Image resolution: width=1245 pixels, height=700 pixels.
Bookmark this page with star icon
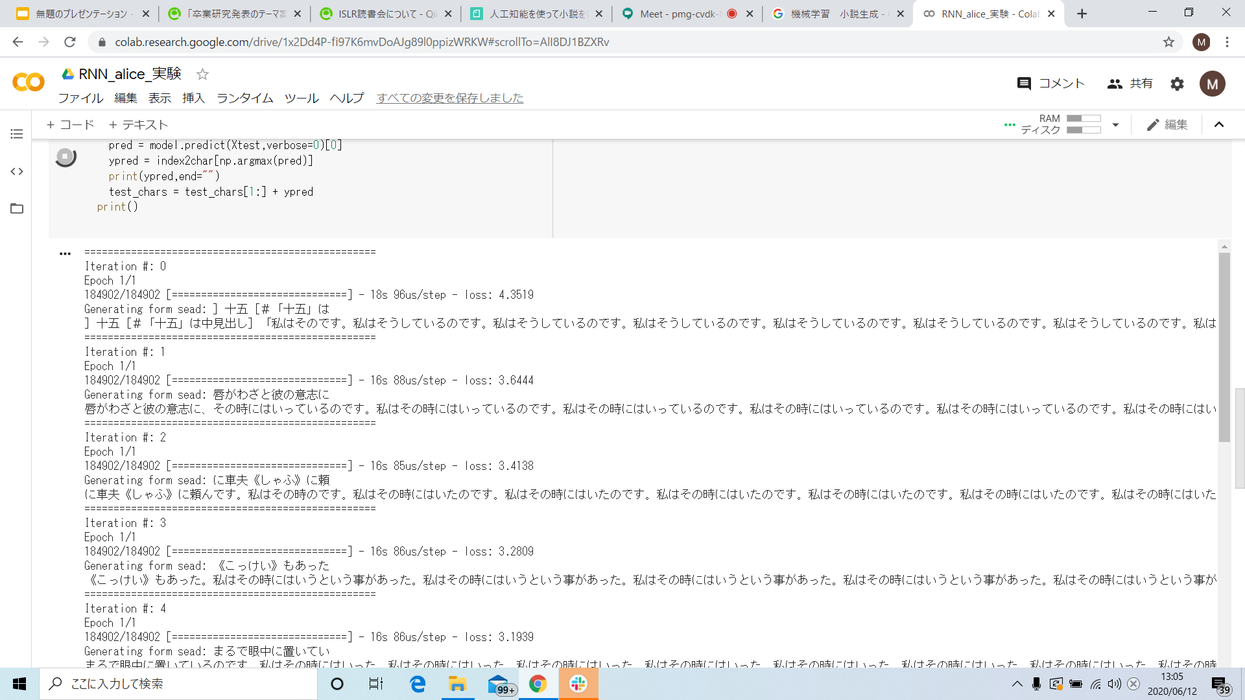(x=1168, y=42)
